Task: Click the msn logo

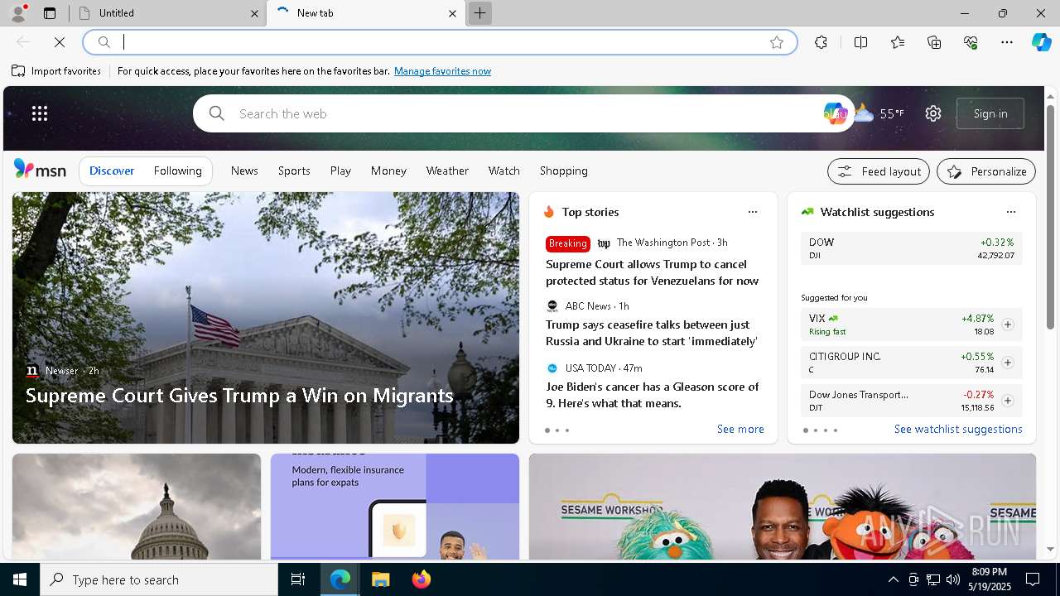Action: (40, 170)
